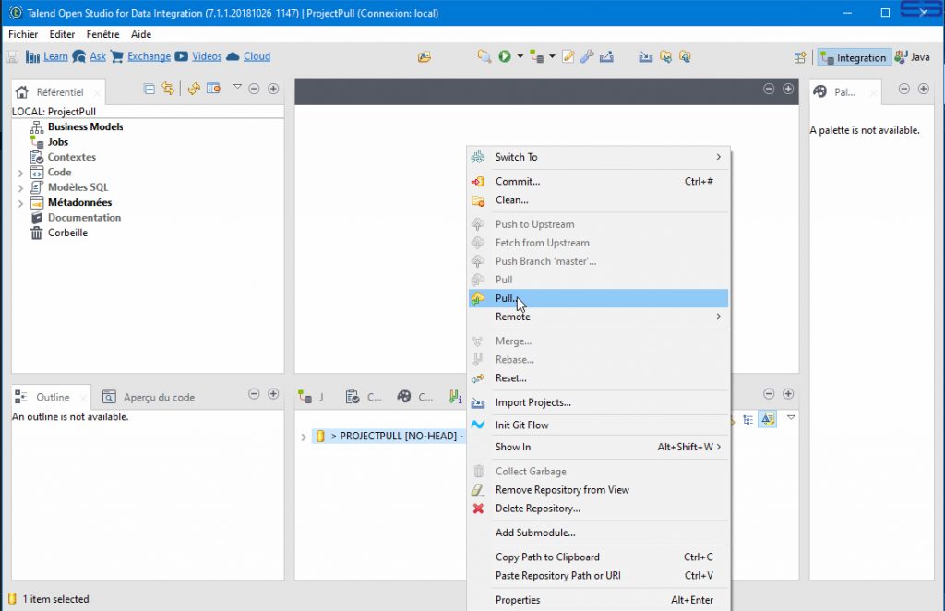Select Business Models in repository tree
This screenshot has height=611, width=945.
point(85,126)
